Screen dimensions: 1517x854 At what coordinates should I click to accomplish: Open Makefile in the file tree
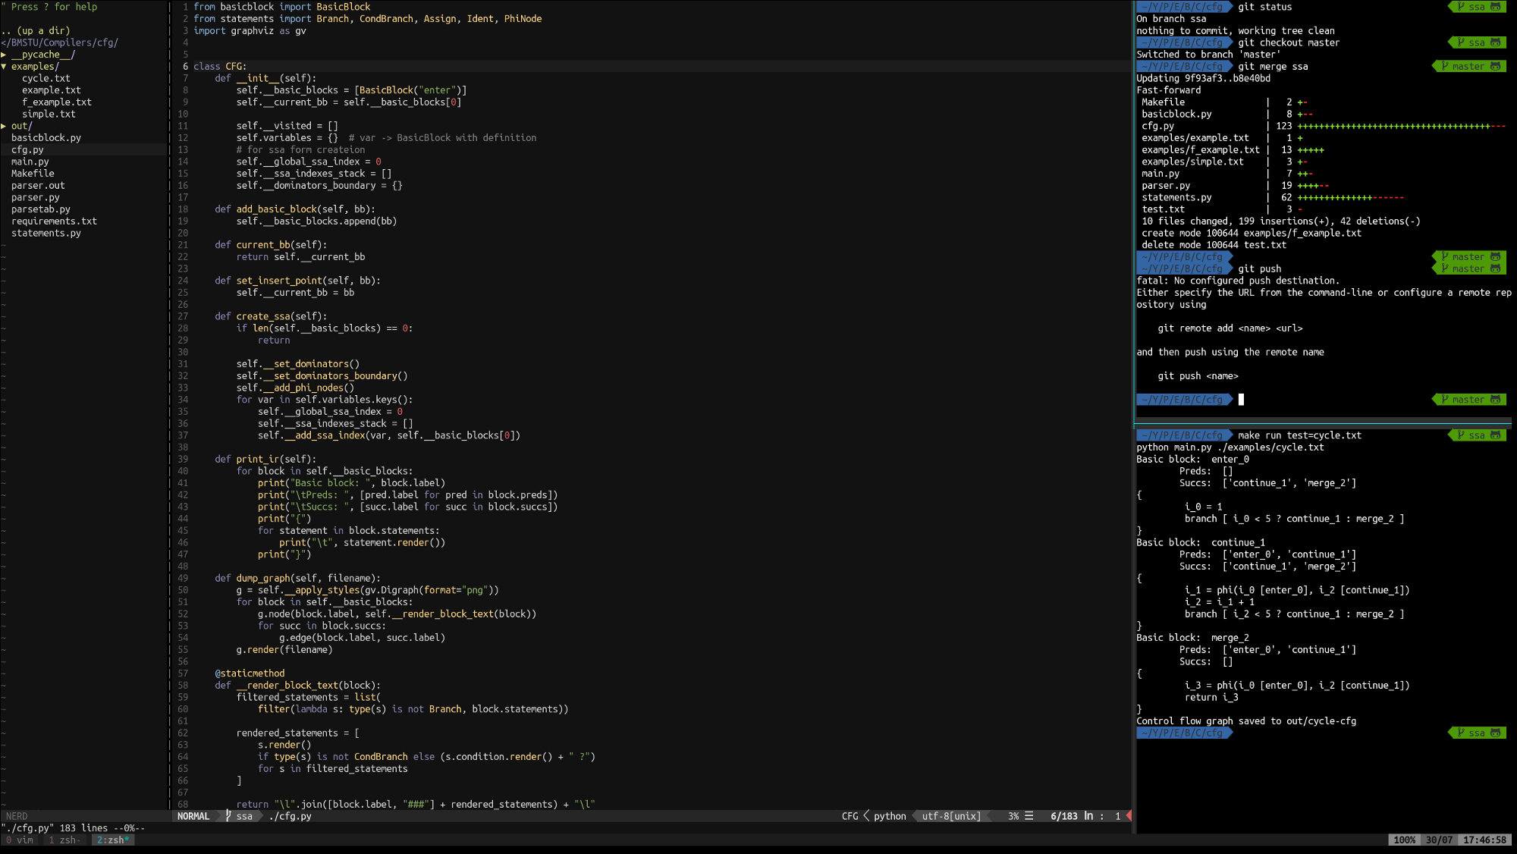(33, 174)
